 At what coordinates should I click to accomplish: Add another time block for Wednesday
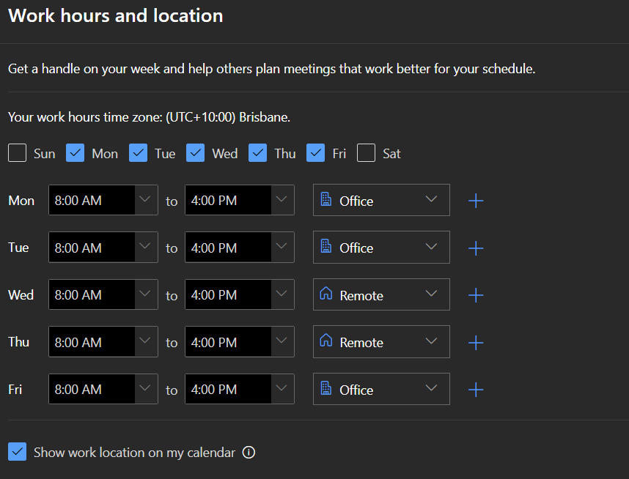(x=476, y=295)
